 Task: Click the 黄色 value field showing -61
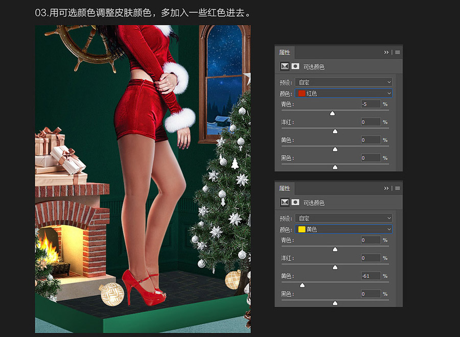pyautogui.click(x=371, y=276)
